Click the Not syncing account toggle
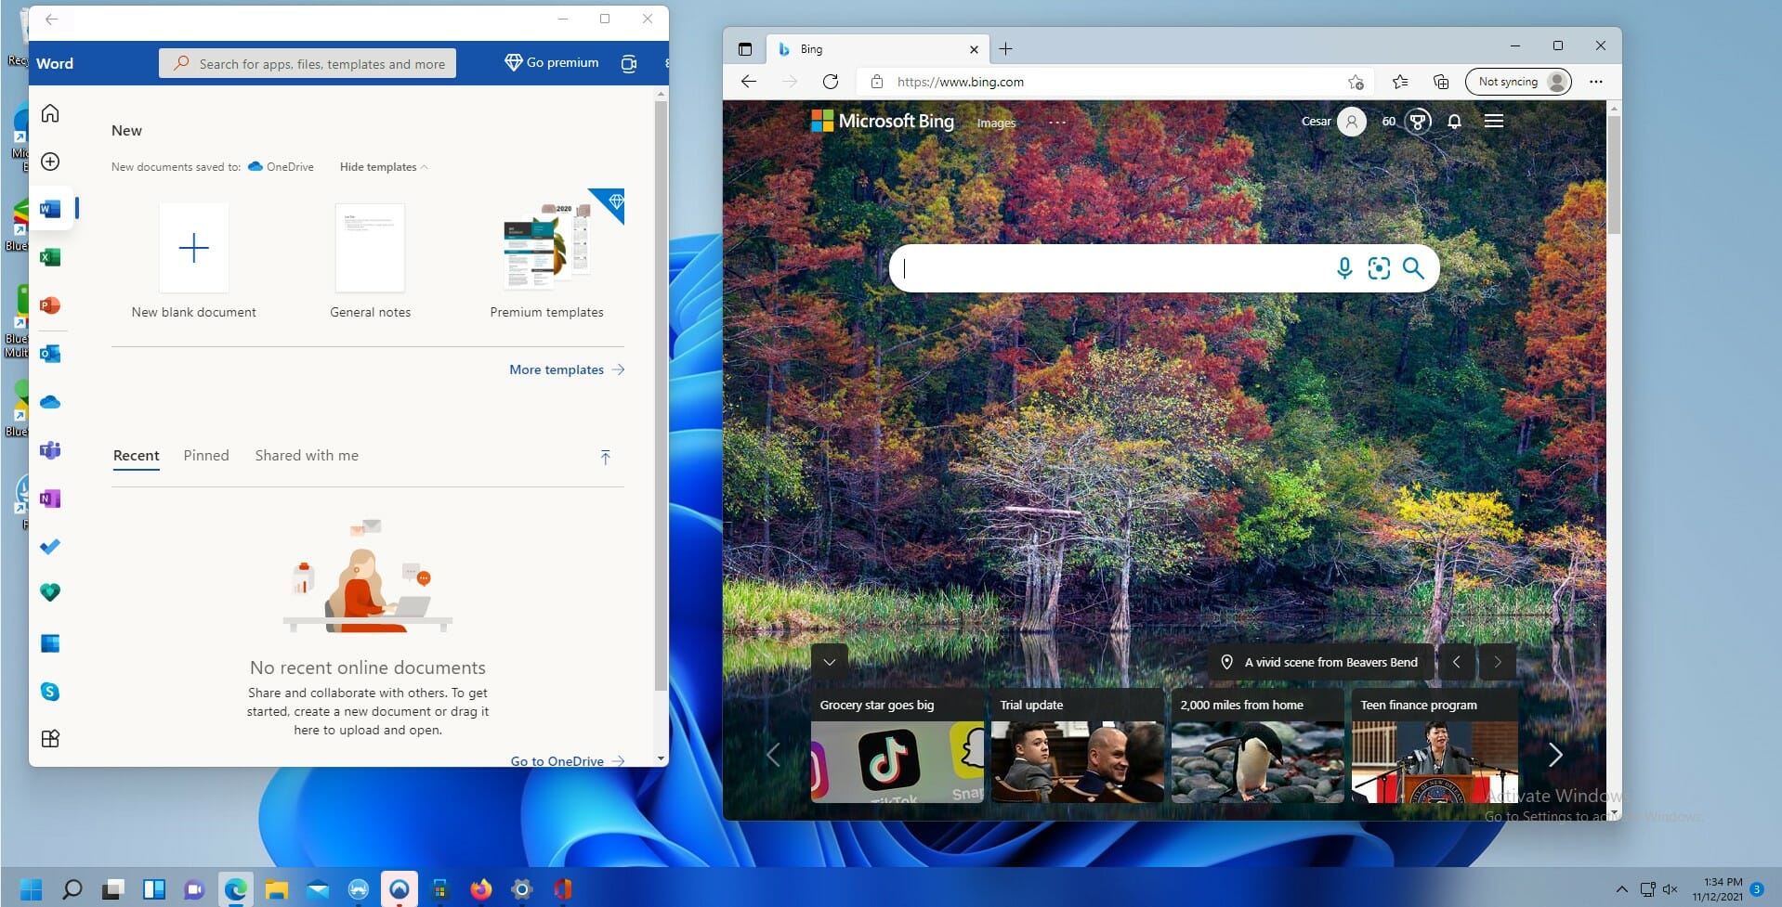Viewport: 1782px width, 907px height. [1518, 81]
